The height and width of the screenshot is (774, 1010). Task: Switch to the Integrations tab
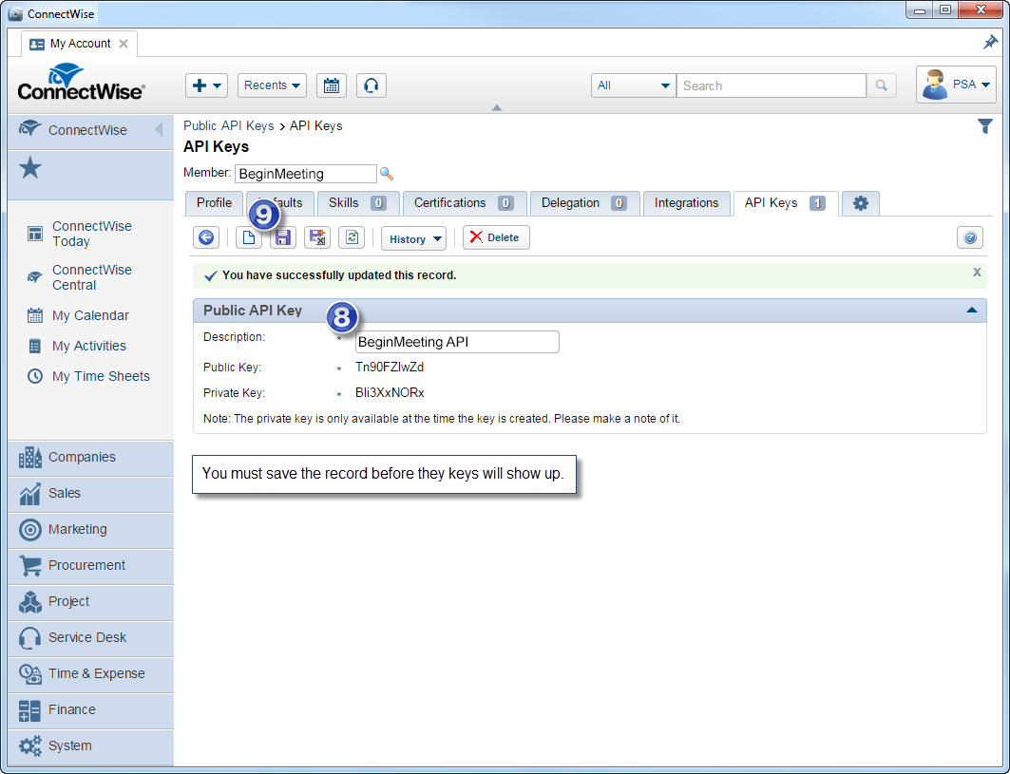687,203
